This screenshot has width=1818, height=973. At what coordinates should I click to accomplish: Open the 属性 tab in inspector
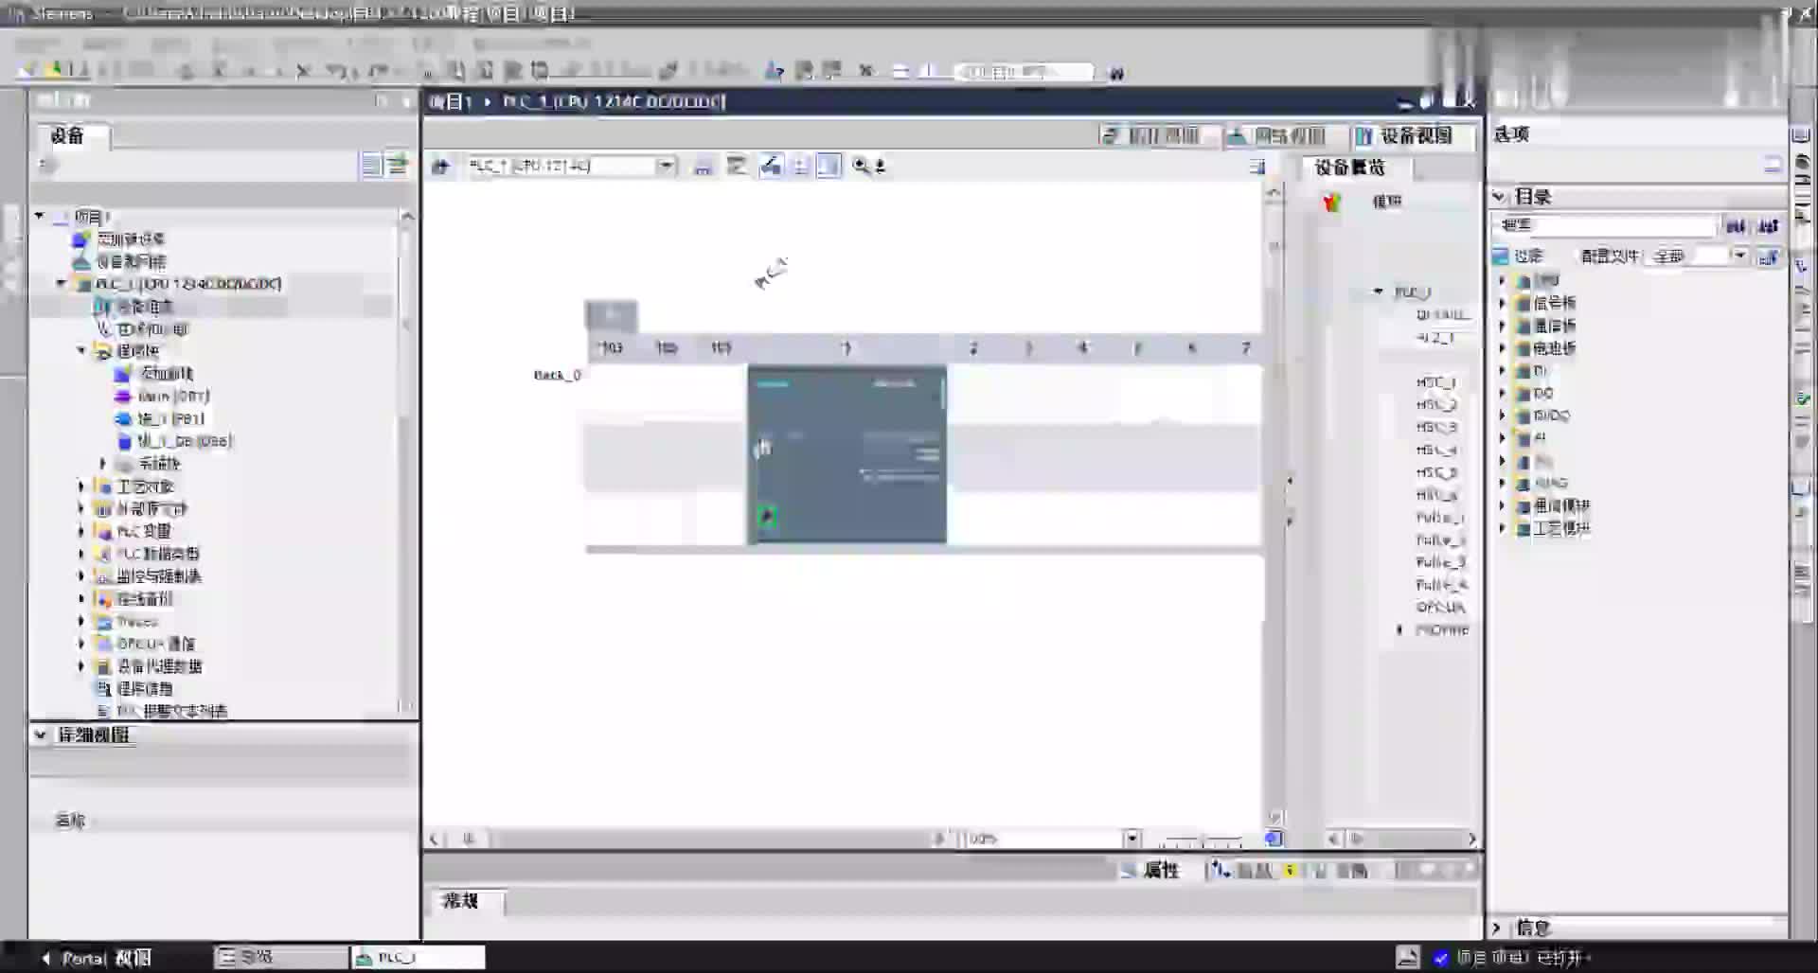coord(1151,870)
